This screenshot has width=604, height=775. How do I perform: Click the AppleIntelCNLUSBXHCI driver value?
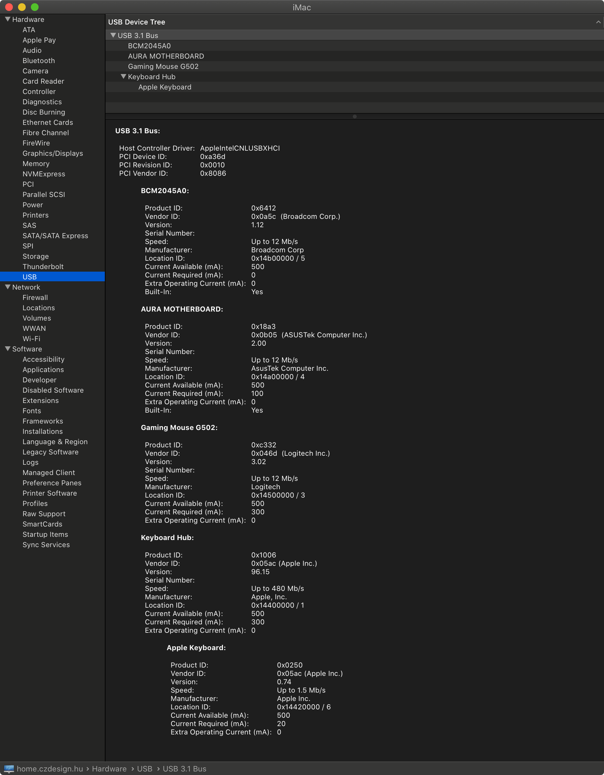pyautogui.click(x=240, y=148)
